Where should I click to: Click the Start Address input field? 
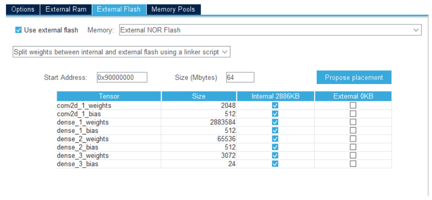click(122, 77)
